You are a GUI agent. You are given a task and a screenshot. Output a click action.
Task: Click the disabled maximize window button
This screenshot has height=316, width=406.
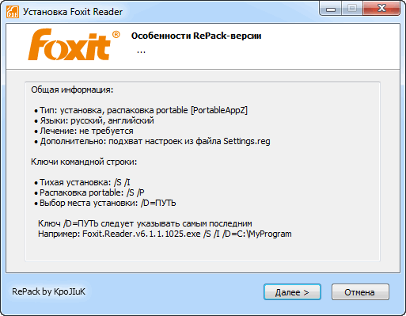[x=352, y=9]
